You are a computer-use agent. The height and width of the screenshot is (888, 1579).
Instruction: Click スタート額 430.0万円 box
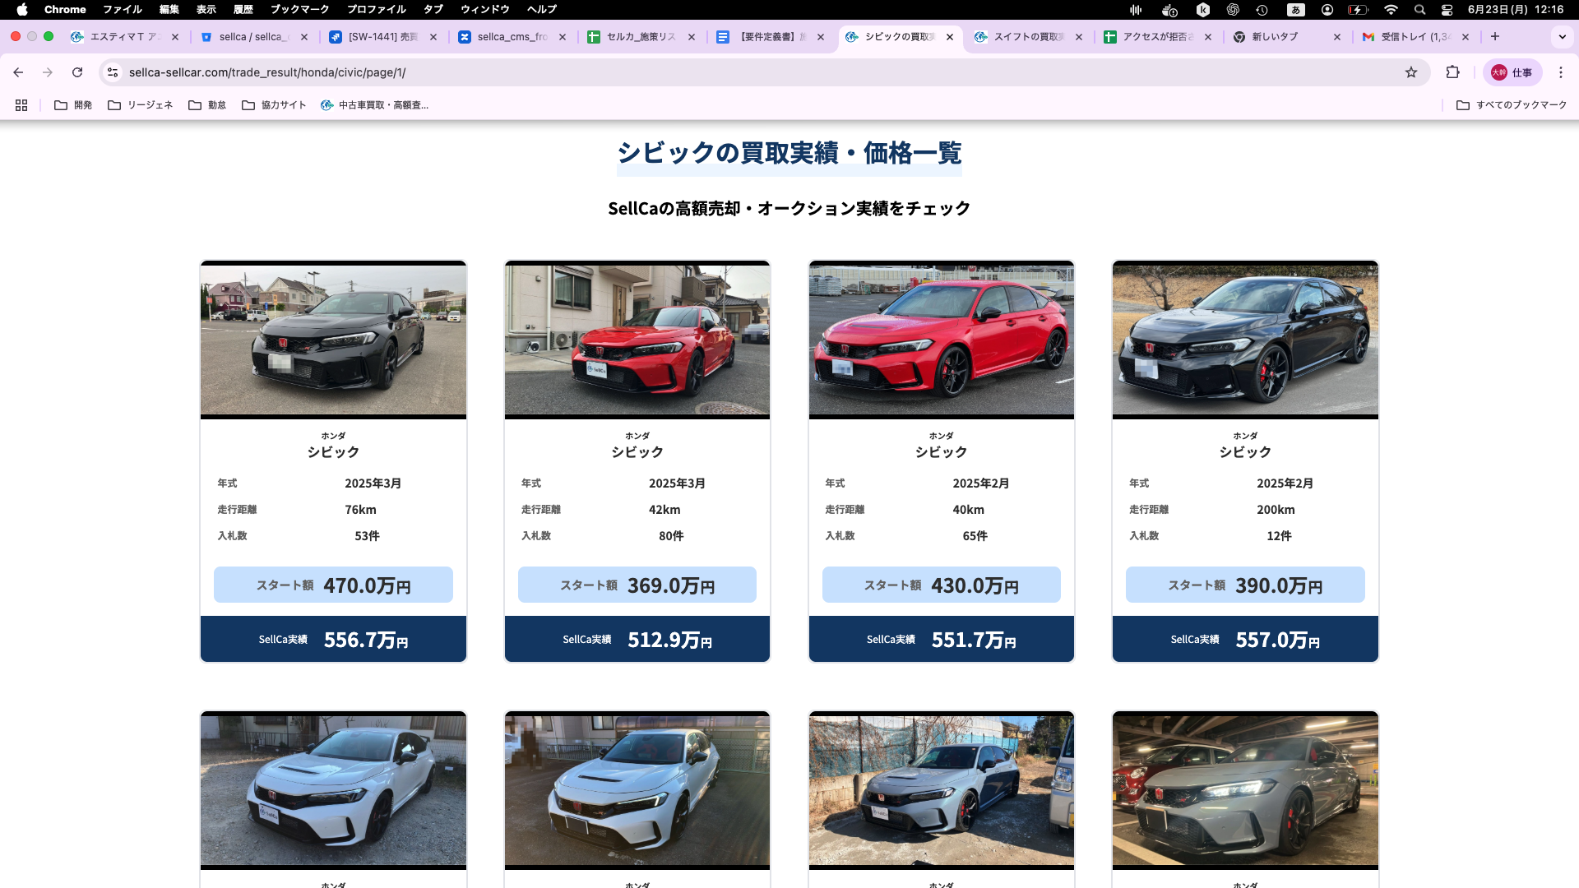coord(942,585)
